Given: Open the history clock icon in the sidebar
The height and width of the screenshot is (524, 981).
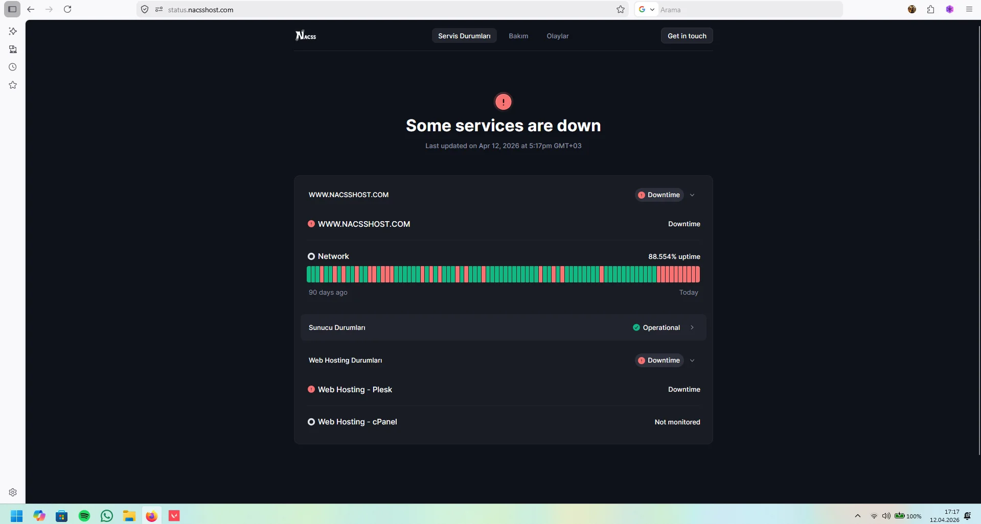Looking at the screenshot, I should tap(13, 67).
